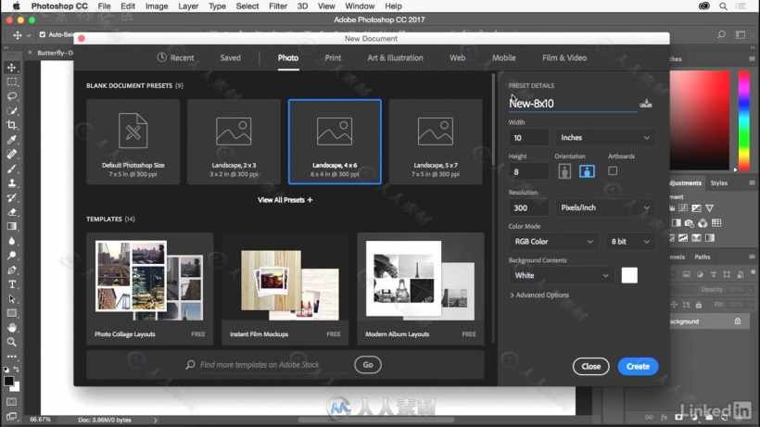Select the Healing Brush tool

[12, 154]
